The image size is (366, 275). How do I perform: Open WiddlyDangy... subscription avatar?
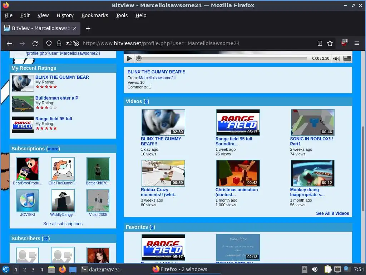63,201
